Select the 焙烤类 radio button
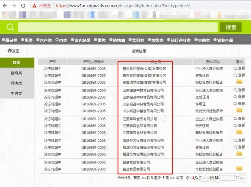 [149, 40]
